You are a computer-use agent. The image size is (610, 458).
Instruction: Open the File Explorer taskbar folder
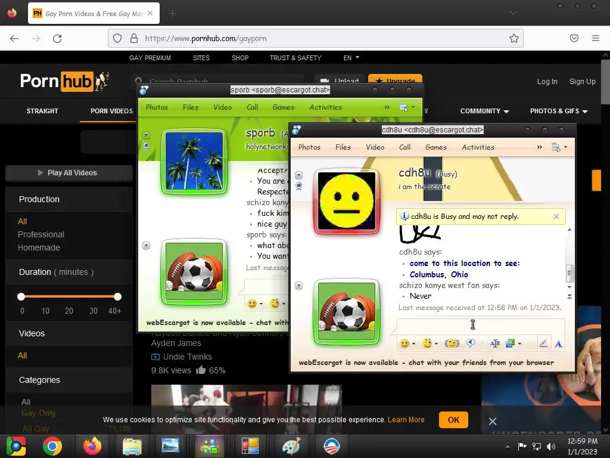(132, 446)
